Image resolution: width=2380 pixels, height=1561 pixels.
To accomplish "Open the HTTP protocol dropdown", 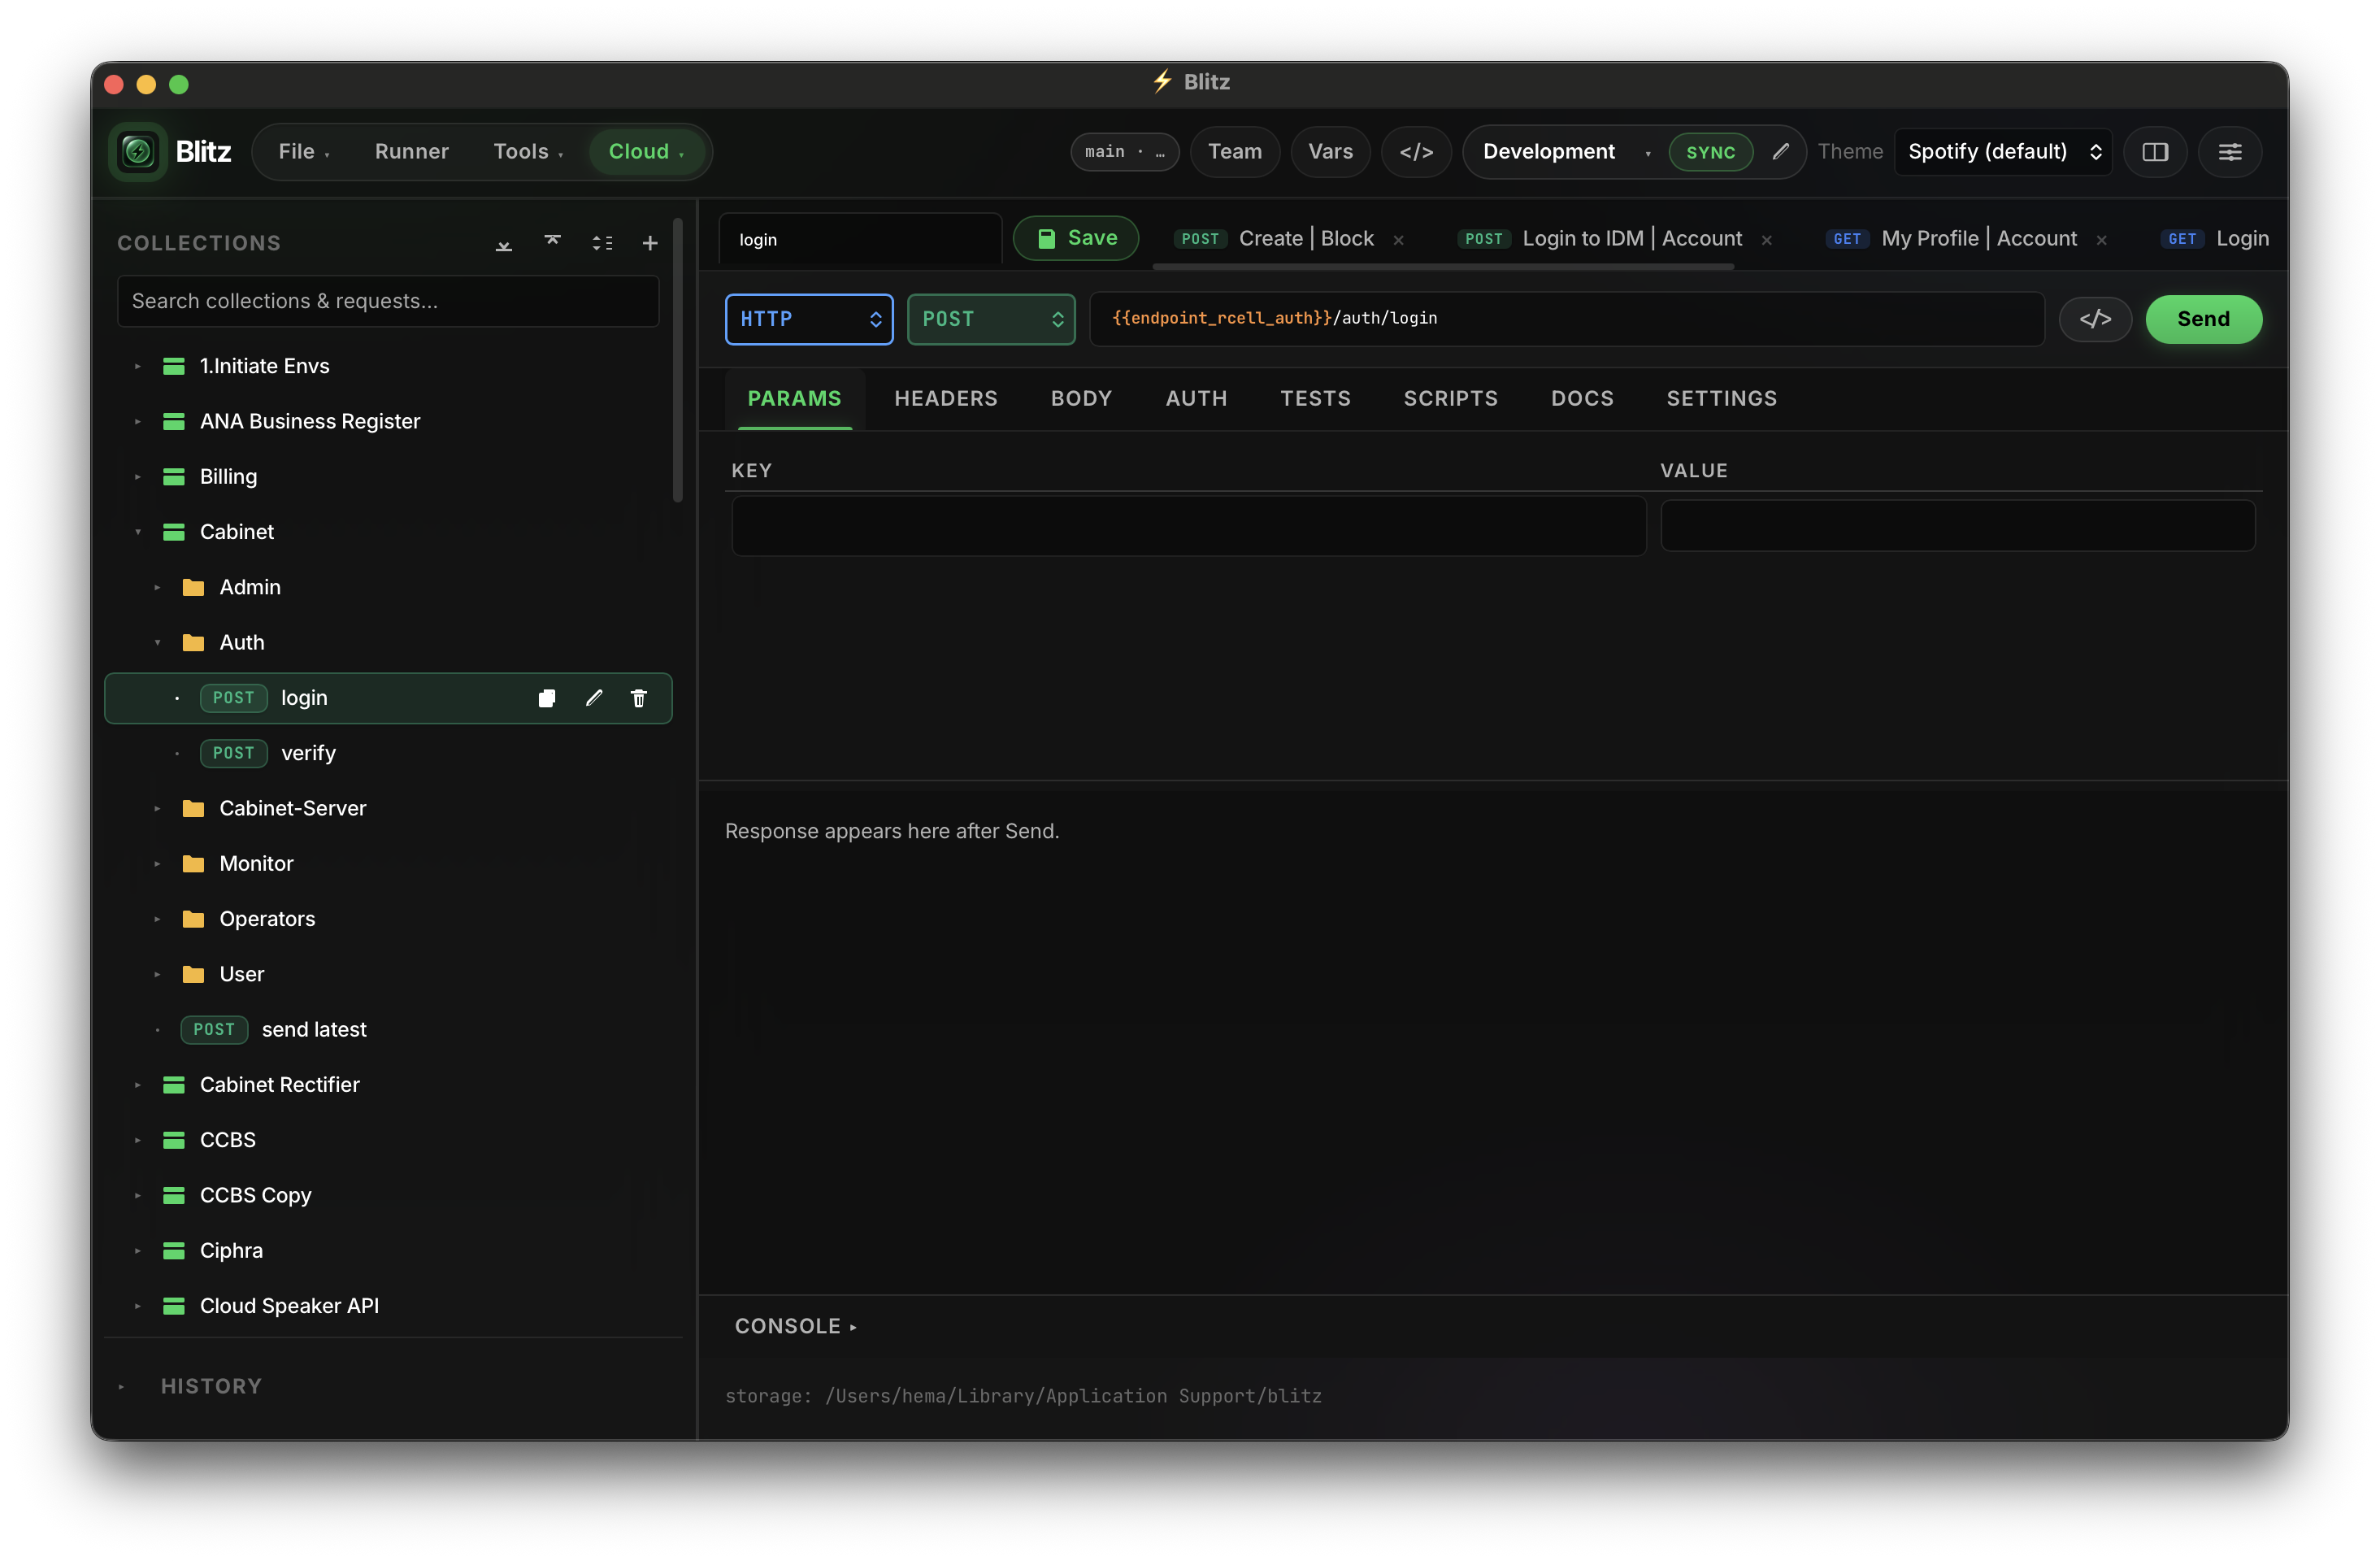I will pyautogui.click(x=809, y=319).
